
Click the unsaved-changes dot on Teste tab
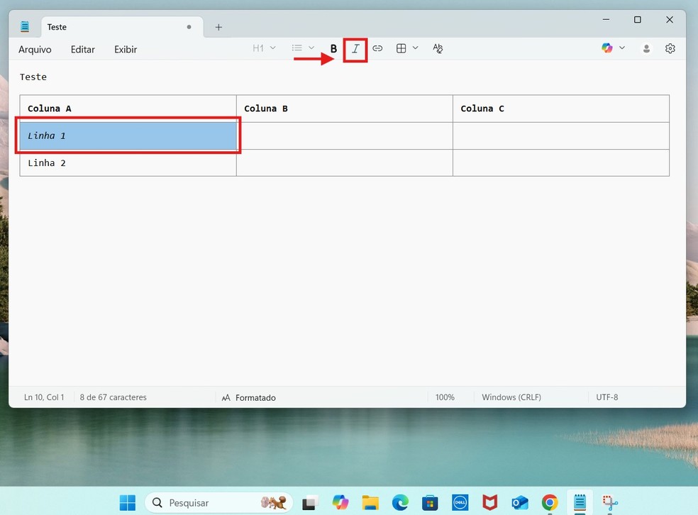click(189, 27)
